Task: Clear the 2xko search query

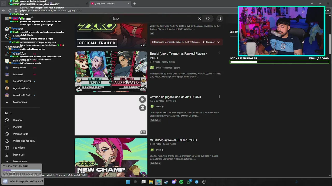Action: (200, 19)
